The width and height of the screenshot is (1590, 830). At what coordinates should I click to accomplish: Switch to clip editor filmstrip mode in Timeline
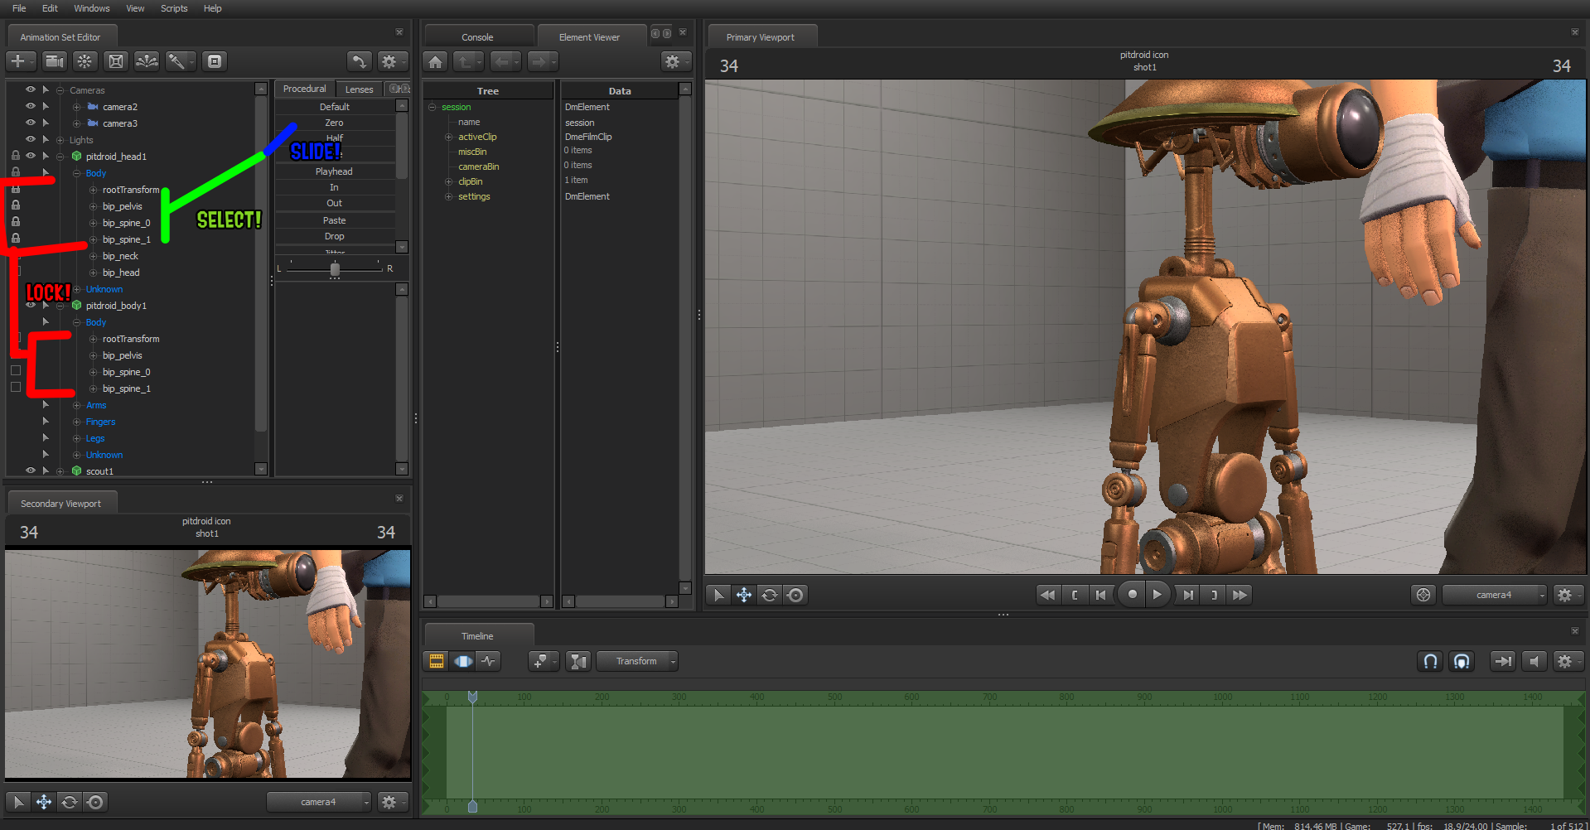tap(437, 661)
